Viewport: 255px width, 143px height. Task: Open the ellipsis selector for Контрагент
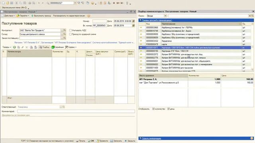pos(62,30)
